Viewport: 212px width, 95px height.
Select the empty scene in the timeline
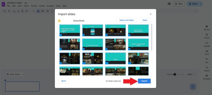[23, 86]
